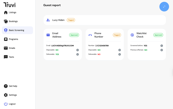Image resolution: width=173 pixels, height=109 pixels.
Task: Click the blue round expand button
Action: click(x=164, y=7)
